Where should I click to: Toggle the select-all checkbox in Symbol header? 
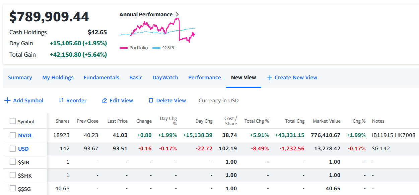[13, 121]
